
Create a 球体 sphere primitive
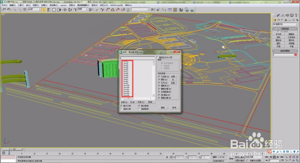click(x=279, y=37)
